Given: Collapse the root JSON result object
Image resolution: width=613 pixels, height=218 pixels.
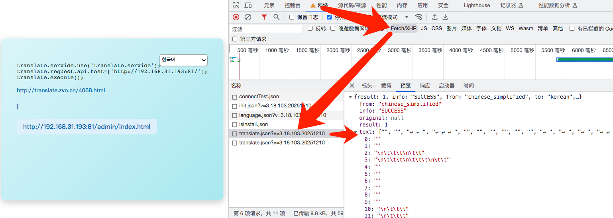Looking at the screenshot, I should coord(350,97).
